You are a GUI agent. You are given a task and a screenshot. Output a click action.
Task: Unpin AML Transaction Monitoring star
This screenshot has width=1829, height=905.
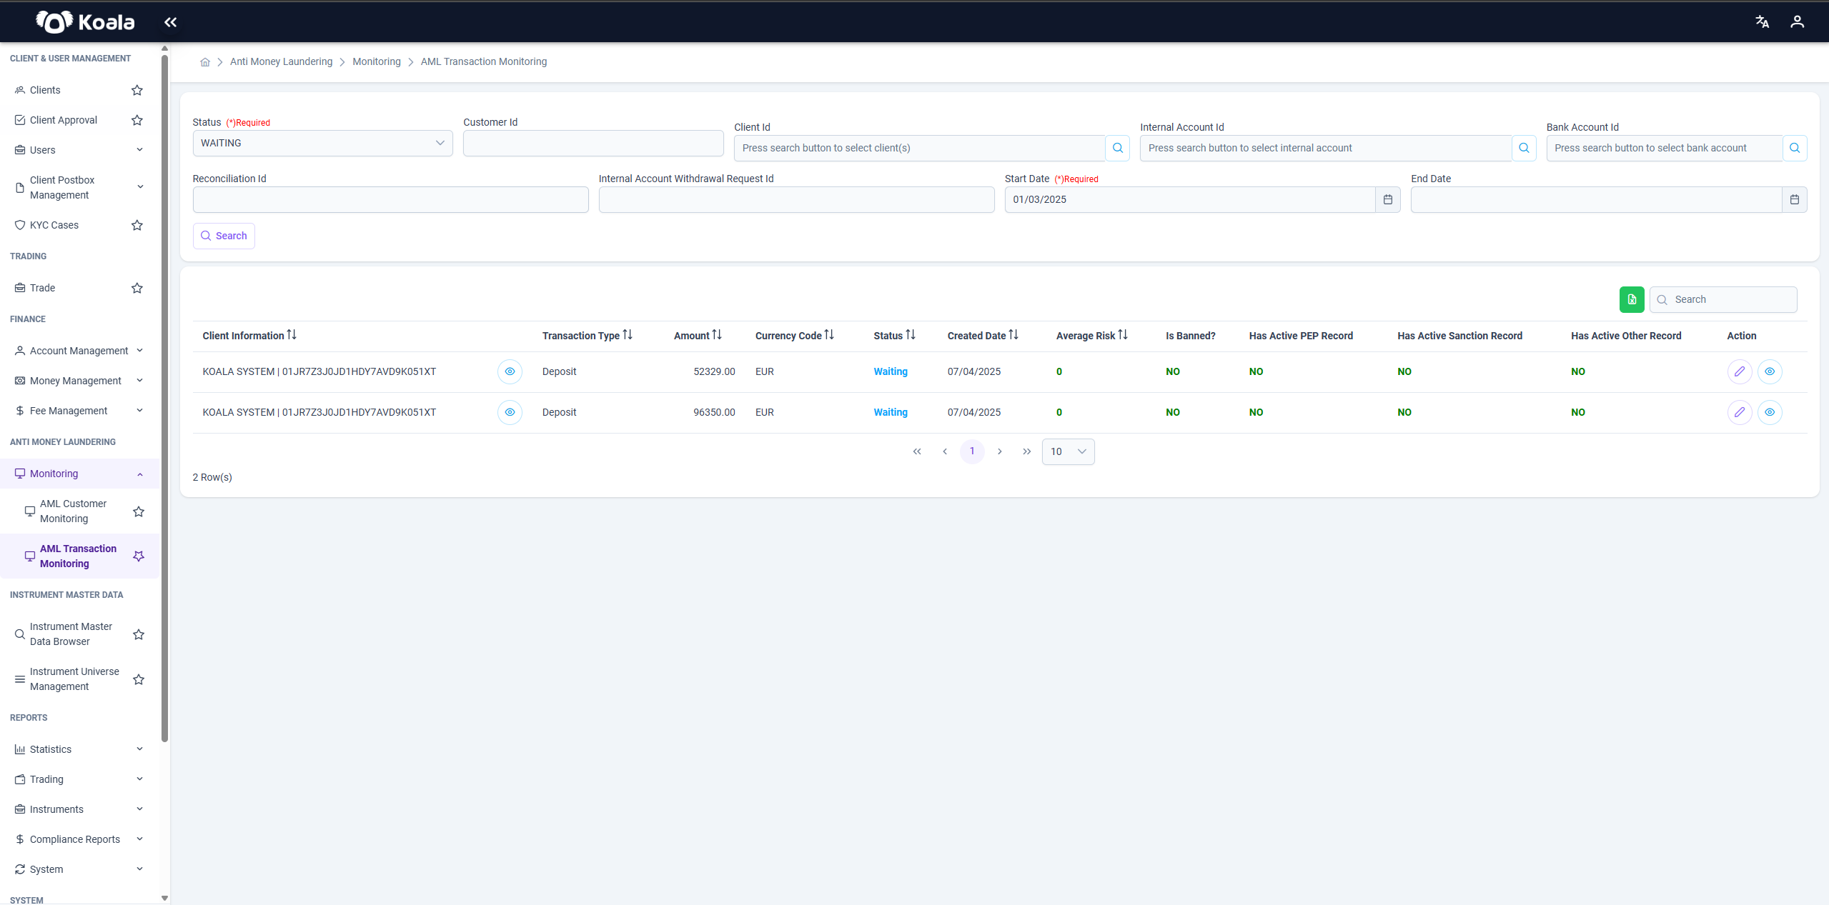point(139,556)
